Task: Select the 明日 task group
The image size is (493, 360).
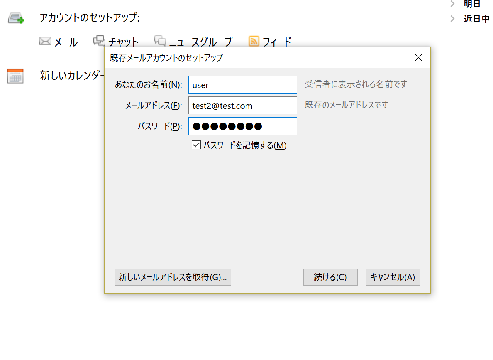Action: point(473,4)
